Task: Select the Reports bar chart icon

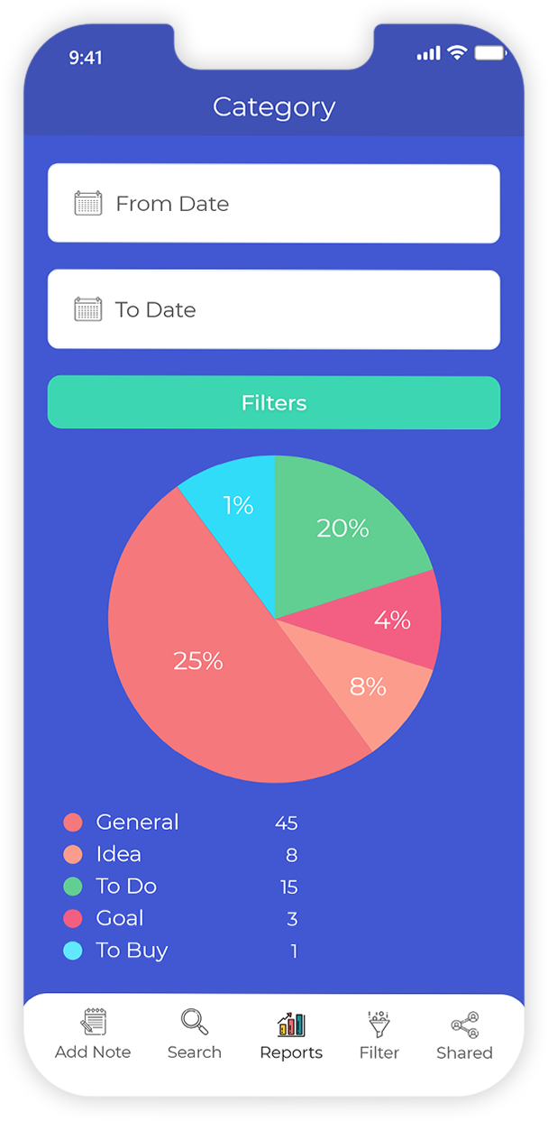Action: [291, 1024]
